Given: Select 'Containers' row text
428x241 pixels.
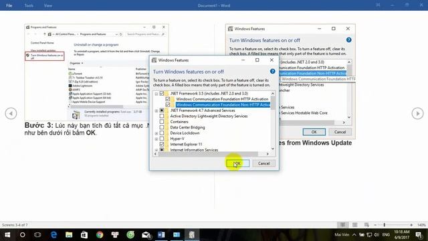Looking at the screenshot, I should click(x=179, y=122).
